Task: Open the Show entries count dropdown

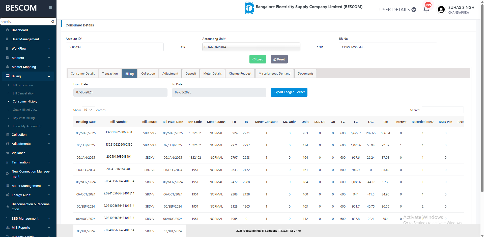Action: pos(88,110)
